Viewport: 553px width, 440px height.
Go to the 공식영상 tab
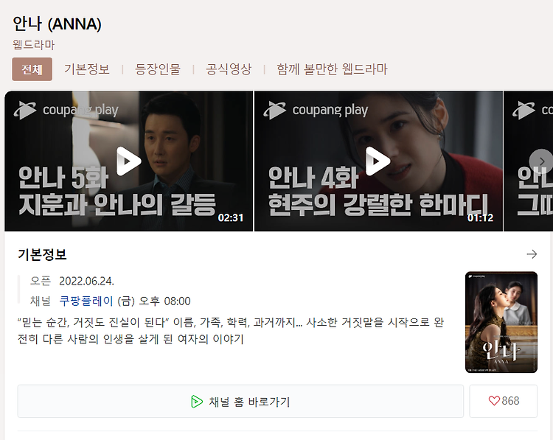[229, 69]
